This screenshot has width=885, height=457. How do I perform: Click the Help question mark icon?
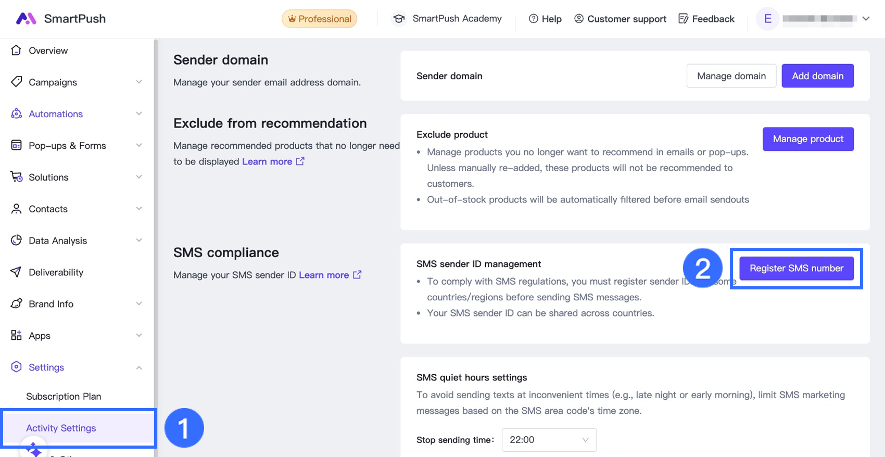(x=533, y=19)
